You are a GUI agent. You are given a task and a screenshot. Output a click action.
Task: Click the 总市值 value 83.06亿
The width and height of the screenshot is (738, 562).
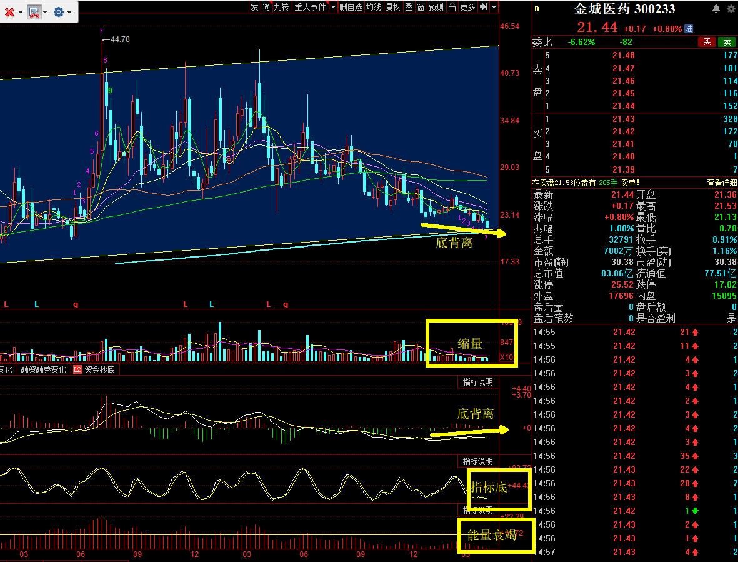(617, 273)
